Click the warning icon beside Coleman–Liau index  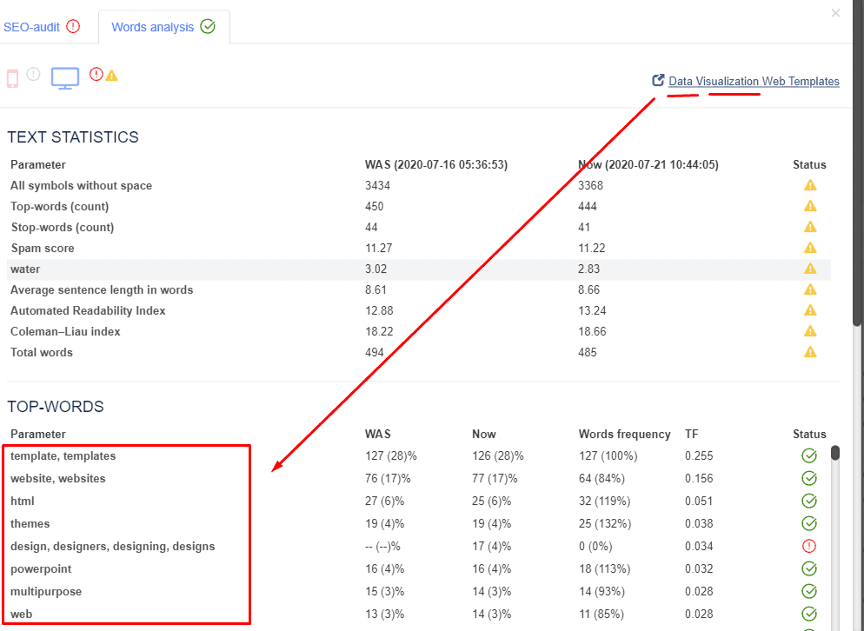(810, 330)
